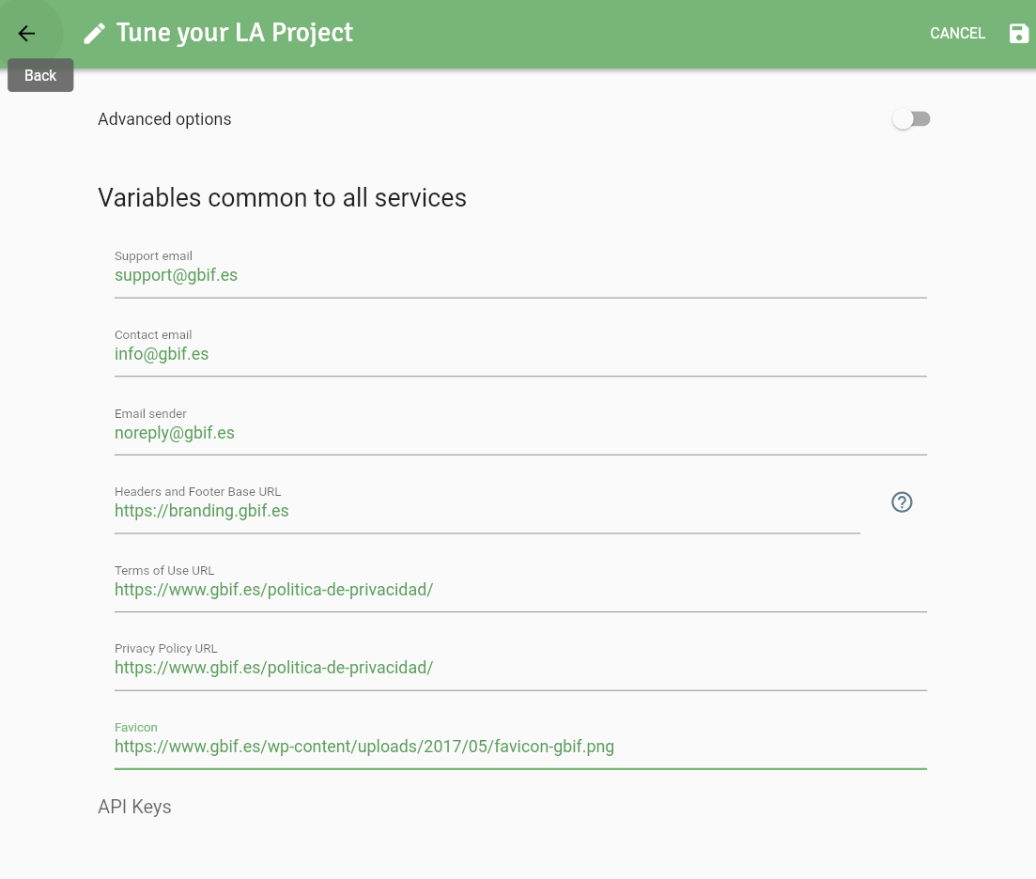Click the 'Tune your LA Project' title
Screen dimensions: 1036x879
pyautogui.click(x=235, y=33)
